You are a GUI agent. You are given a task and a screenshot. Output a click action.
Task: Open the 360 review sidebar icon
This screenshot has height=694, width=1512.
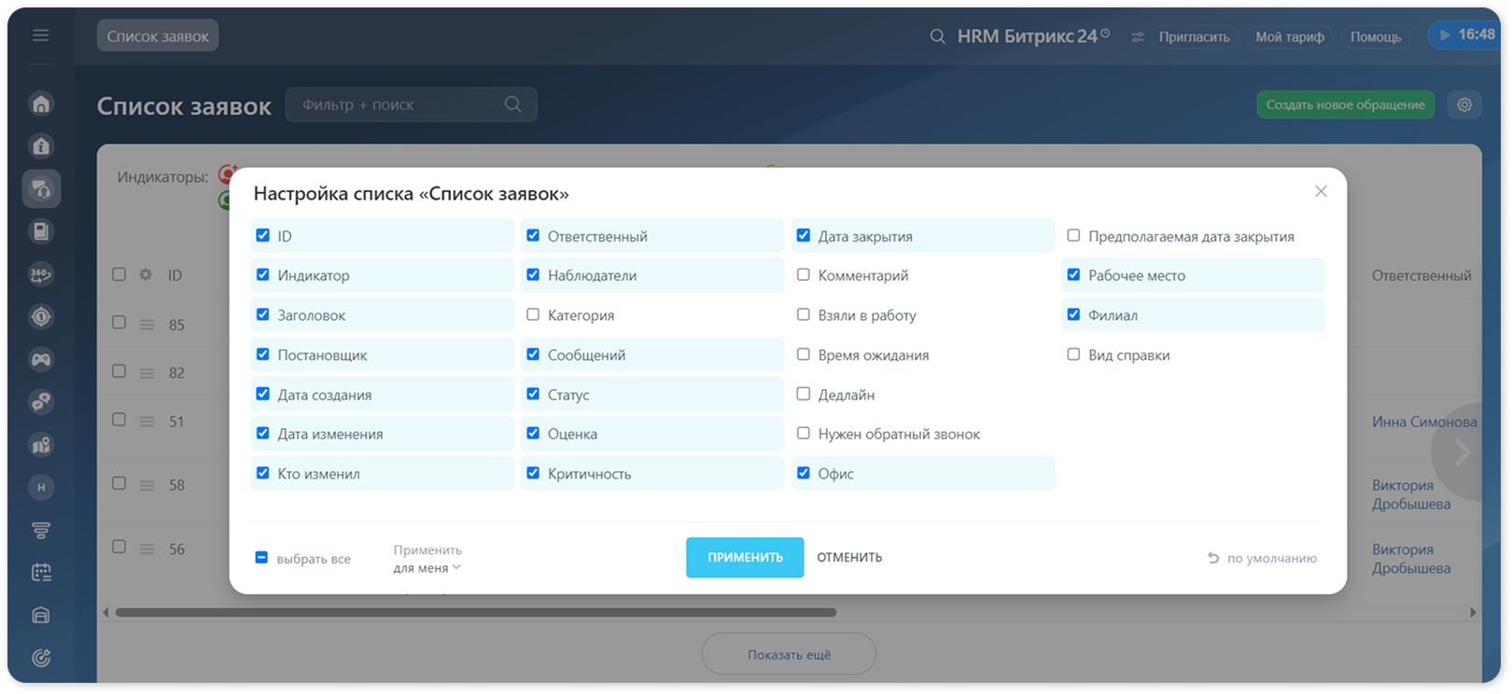click(x=41, y=274)
